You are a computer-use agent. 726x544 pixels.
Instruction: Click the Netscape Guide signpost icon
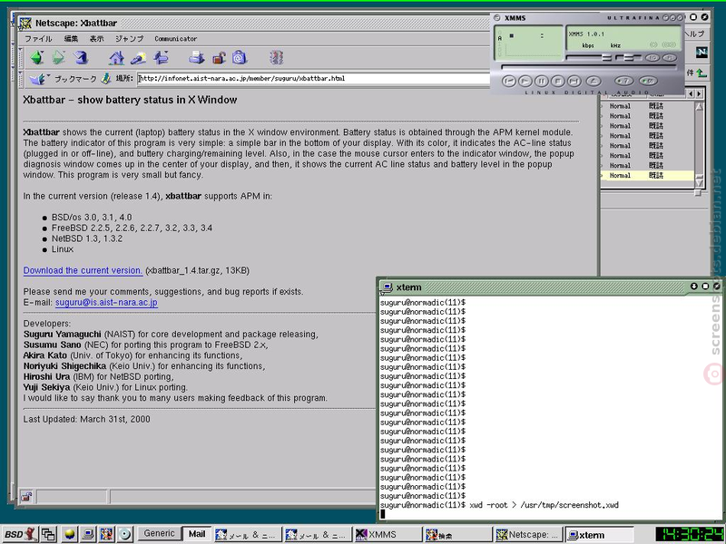pos(161,58)
